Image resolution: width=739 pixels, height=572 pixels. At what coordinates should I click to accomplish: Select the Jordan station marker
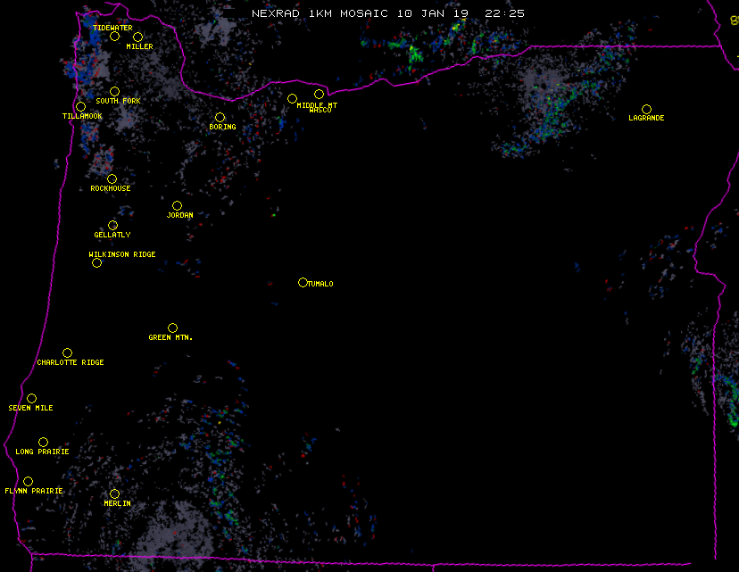pyautogui.click(x=177, y=206)
